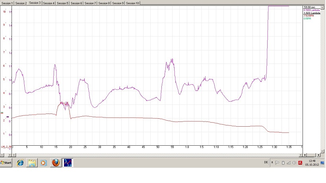Click the network signal tray icon
This screenshot has width=326, height=183.
[x=289, y=163]
